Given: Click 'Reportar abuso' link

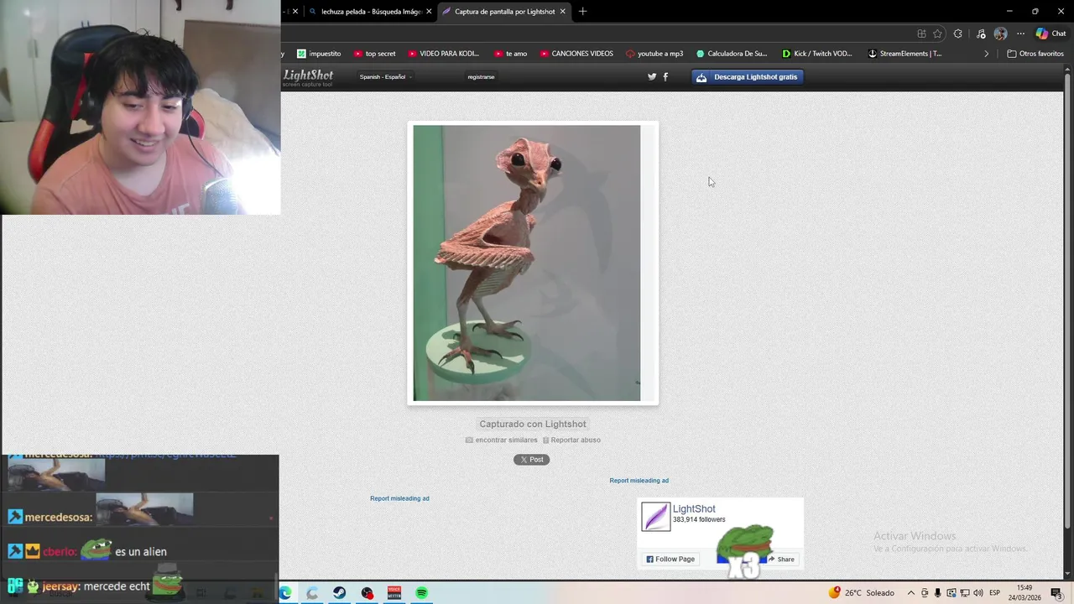Looking at the screenshot, I should point(571,440).
